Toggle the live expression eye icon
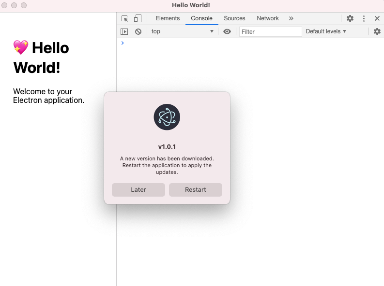Screen dimensions: 384x286 227,31
